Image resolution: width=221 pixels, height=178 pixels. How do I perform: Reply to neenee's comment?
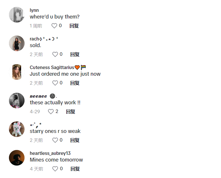(71, 112)
